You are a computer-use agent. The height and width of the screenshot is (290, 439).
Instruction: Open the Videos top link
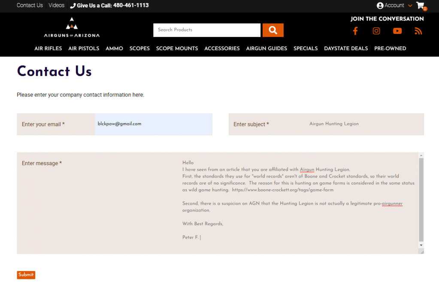pos(56,5)
